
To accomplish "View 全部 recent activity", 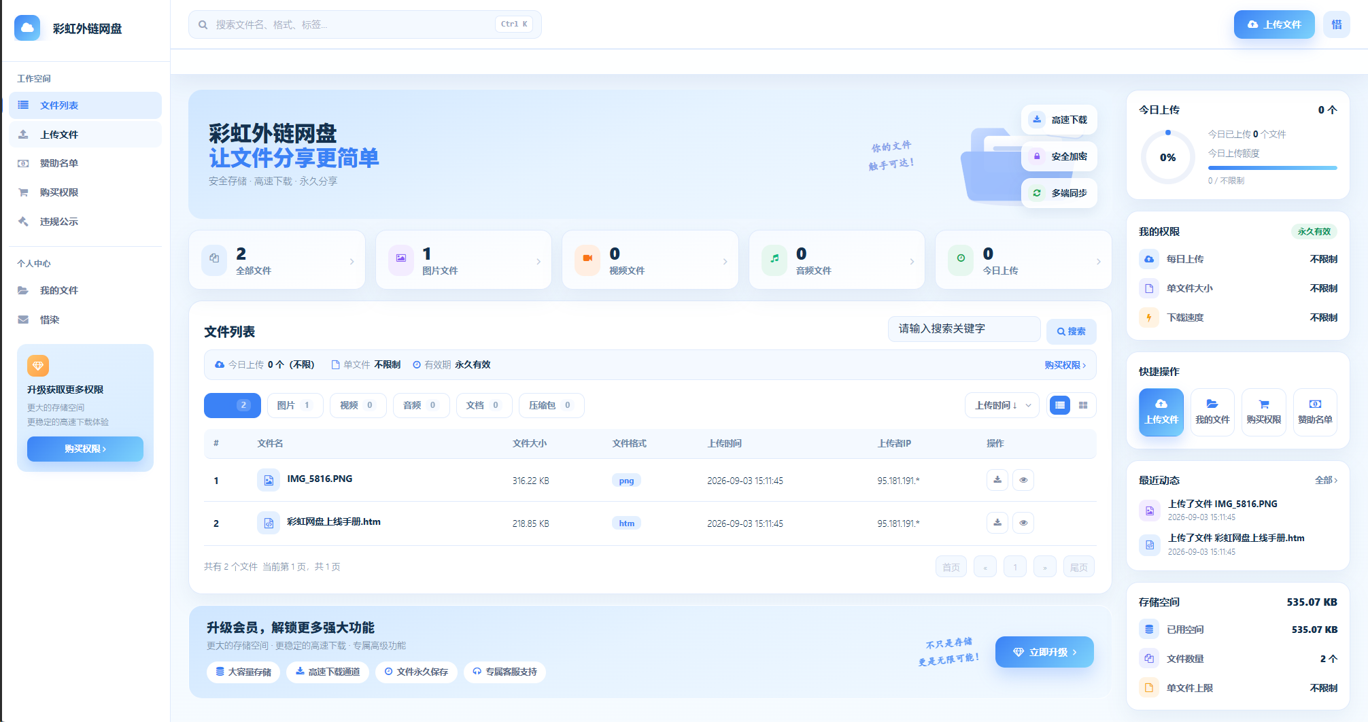I will coord(1326,480).
